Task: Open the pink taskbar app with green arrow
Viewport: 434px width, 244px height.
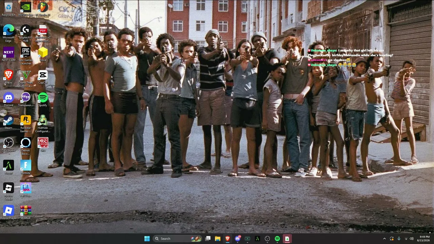Action: (287, 239)
